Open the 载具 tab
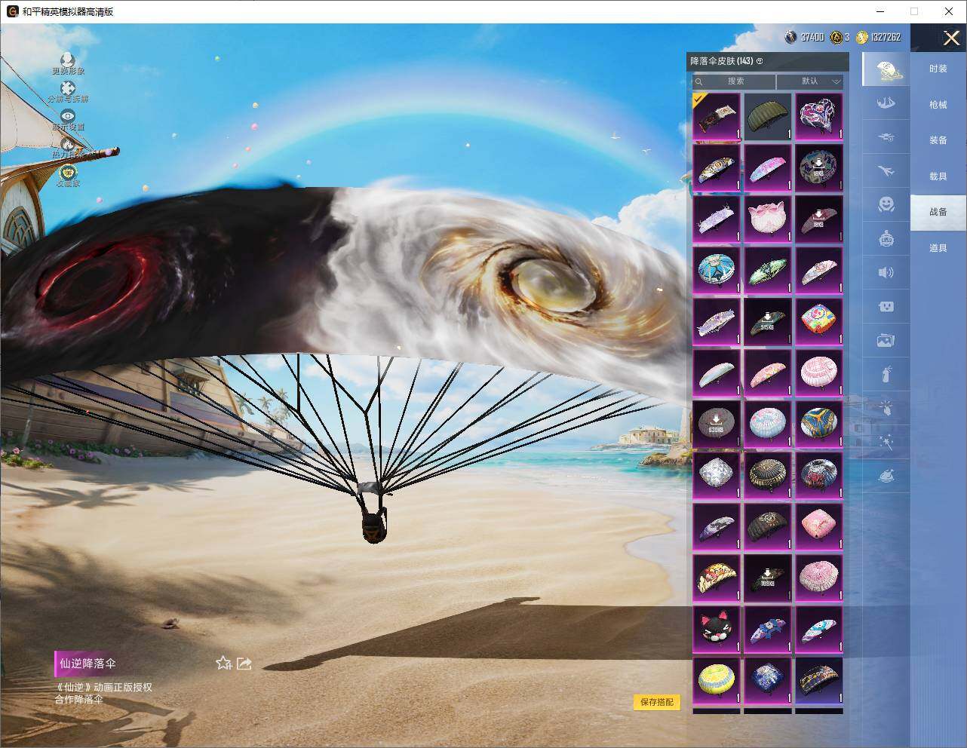Viewport: 967px width, 748px height. [x=938, y=176]
